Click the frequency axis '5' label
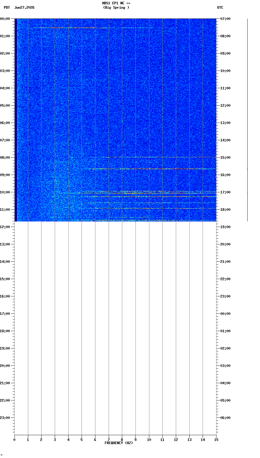 tap(82, 440)
